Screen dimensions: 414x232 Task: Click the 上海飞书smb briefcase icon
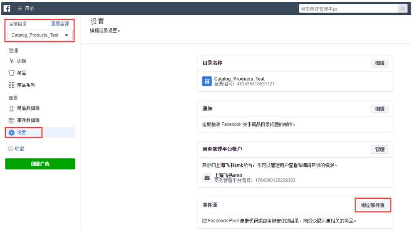207,178
